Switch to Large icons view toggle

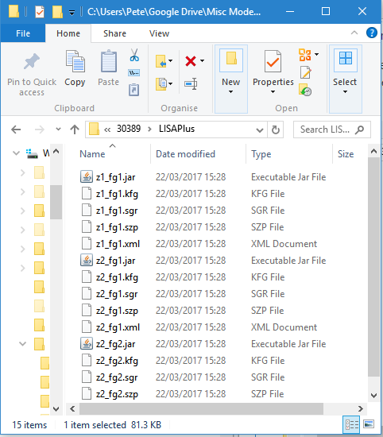368,424
